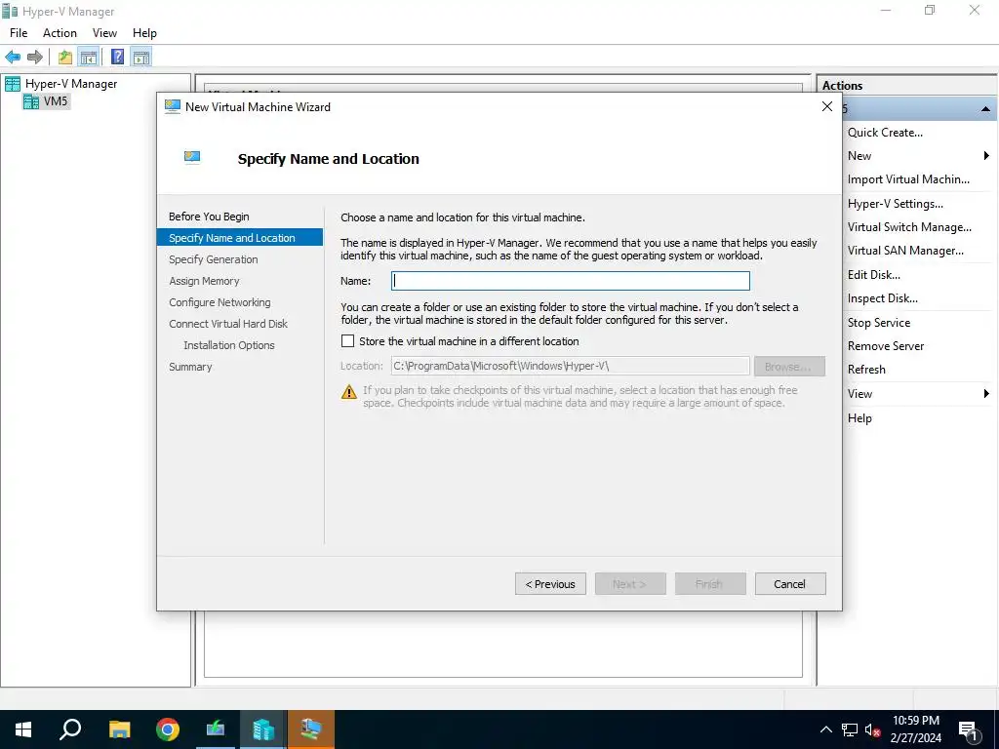
Task: Select the Hyper-V Manager root tree node
Action: pyautogui.click(x=70, y=84)
